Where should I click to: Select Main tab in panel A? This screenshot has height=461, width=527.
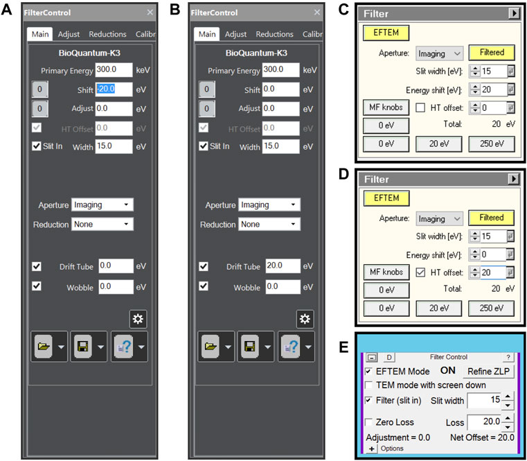click(40, 35)
